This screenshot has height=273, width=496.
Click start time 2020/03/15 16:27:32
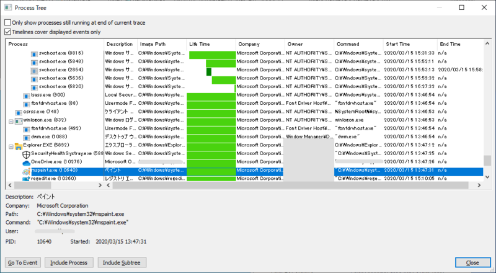coord(409,86)
